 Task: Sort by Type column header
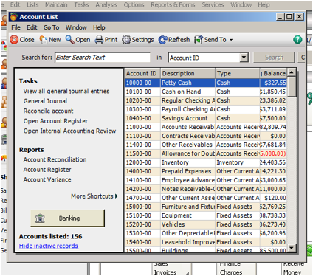[x=237, y=73]
